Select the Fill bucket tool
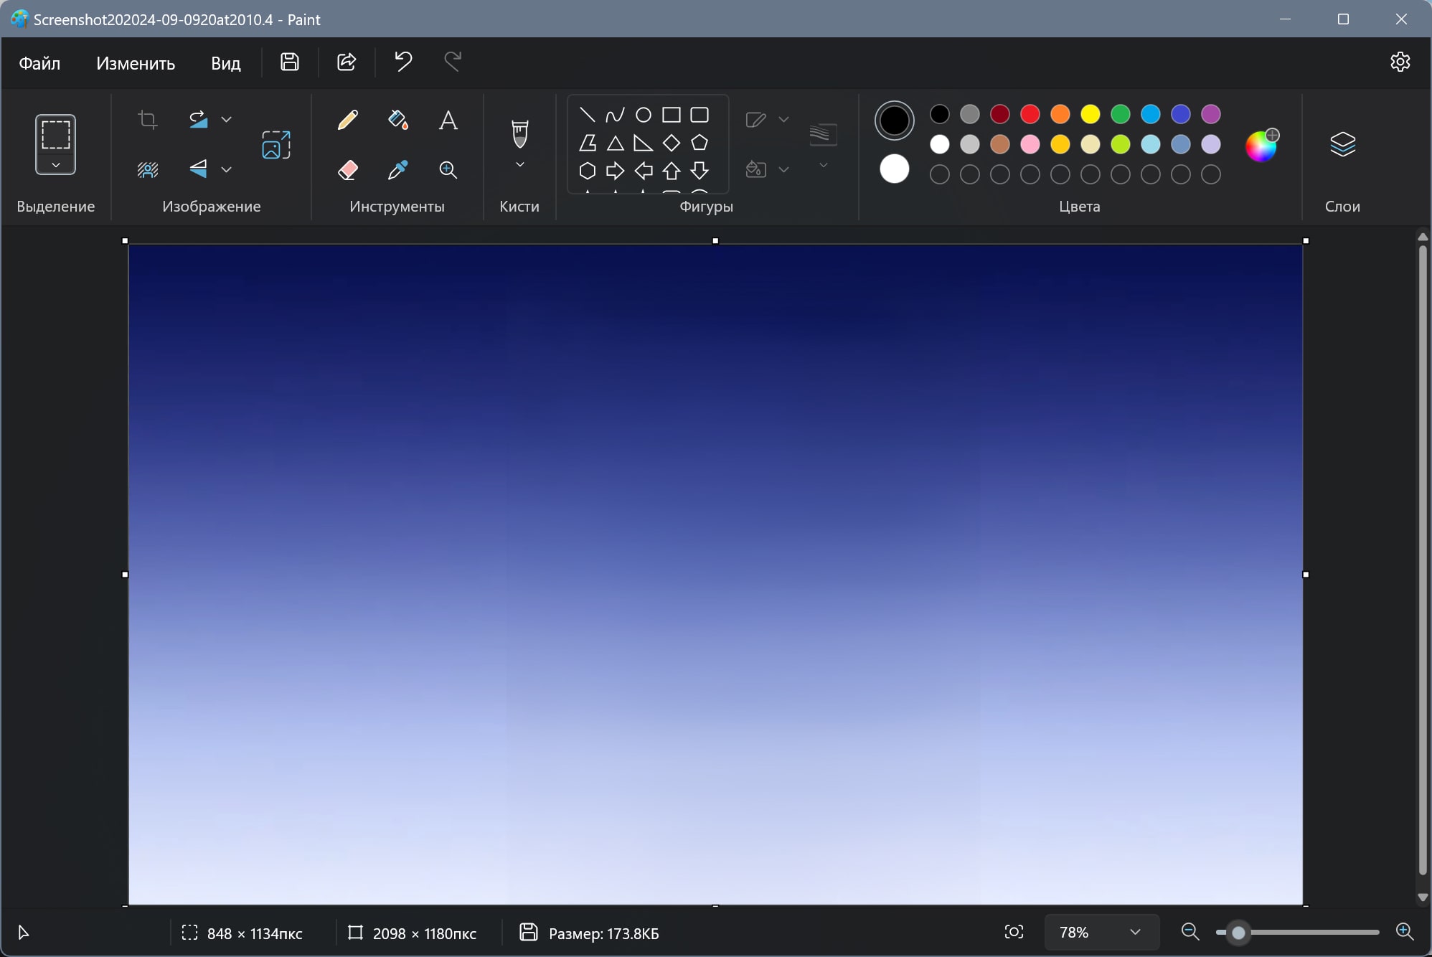 (x=398, y=120)
